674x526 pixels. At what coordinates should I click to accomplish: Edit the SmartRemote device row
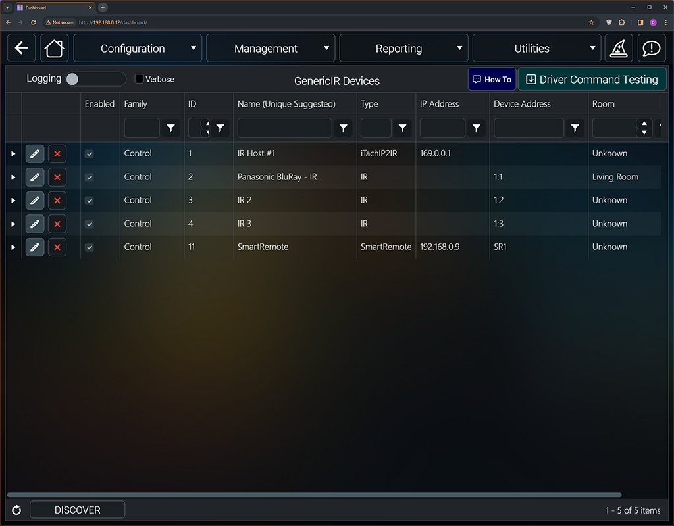coord(35,247)
